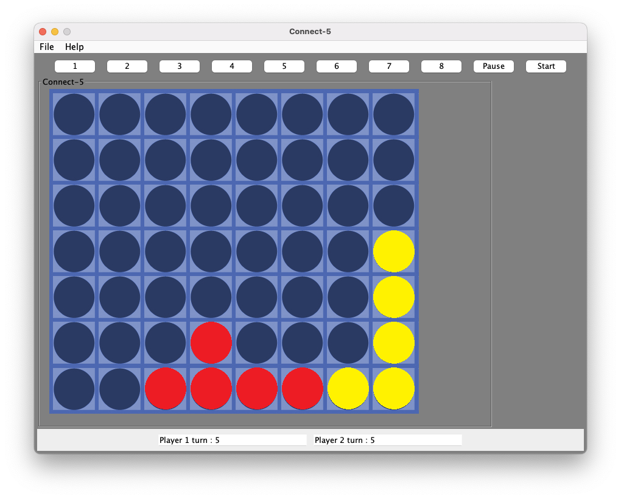Screen dimensions: 621x499
Task: Click the Player 2 turn field
Action: click(x=387, y=439)
